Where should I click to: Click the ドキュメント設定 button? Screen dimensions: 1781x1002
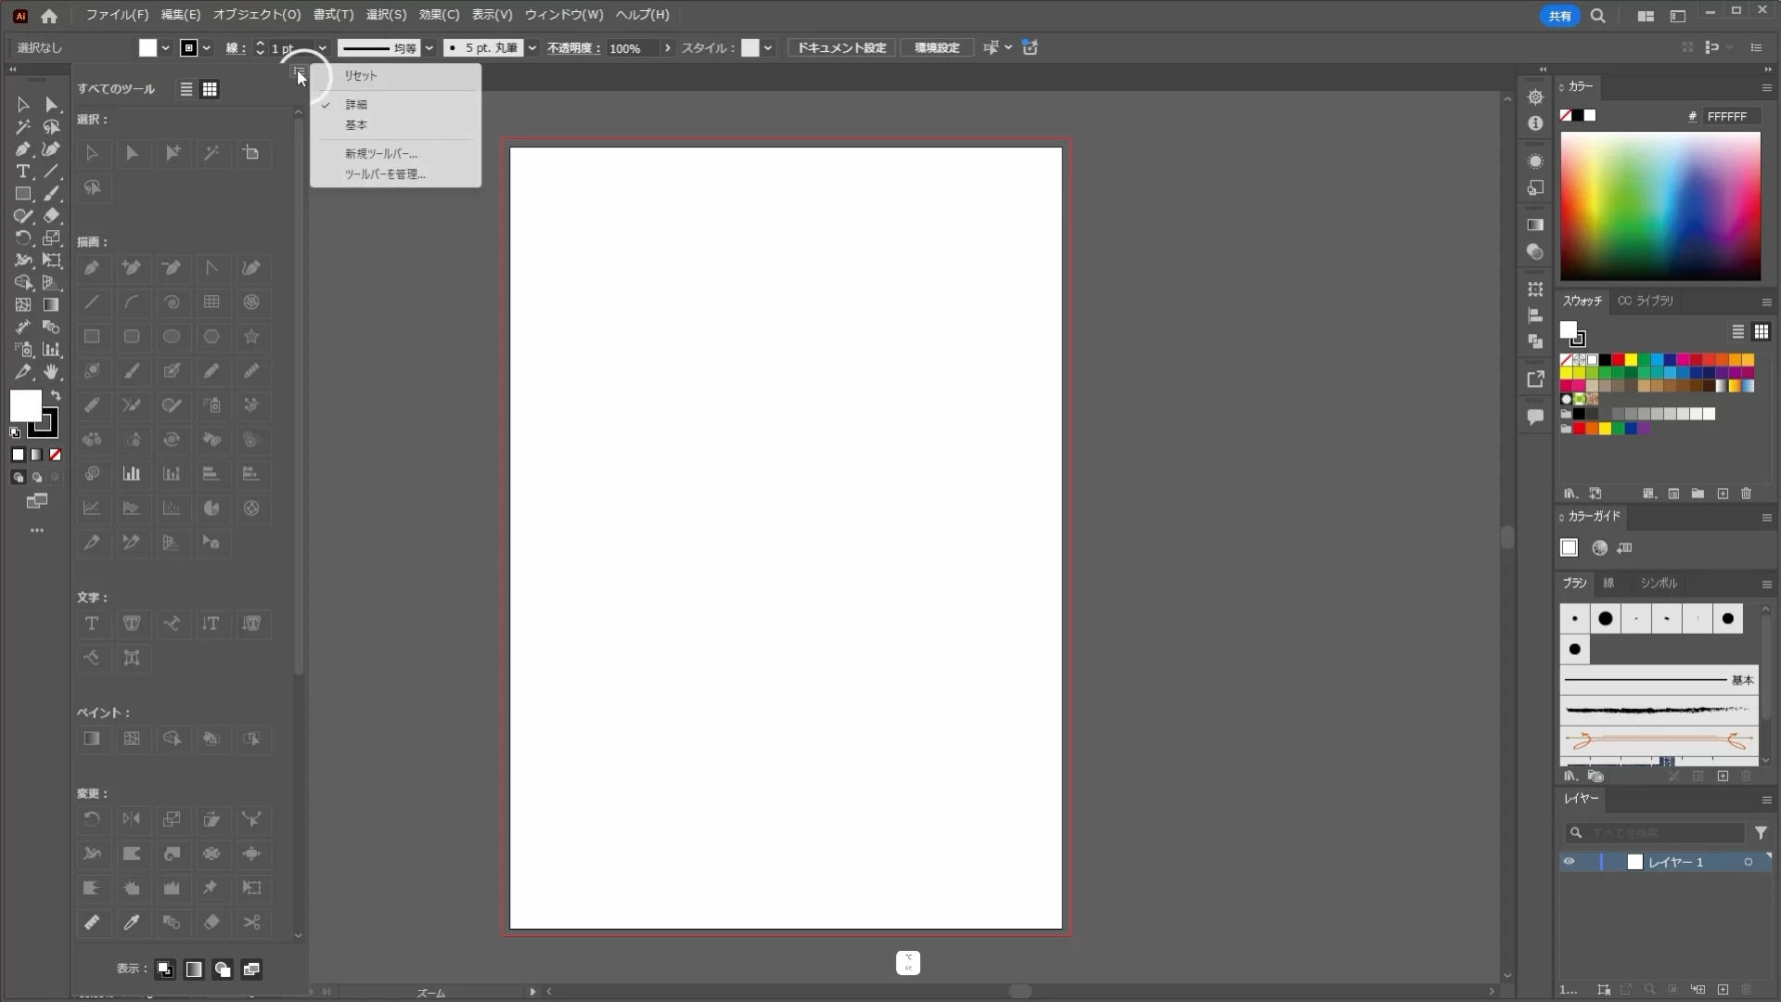pyautogui.click(x=841, y=48)
